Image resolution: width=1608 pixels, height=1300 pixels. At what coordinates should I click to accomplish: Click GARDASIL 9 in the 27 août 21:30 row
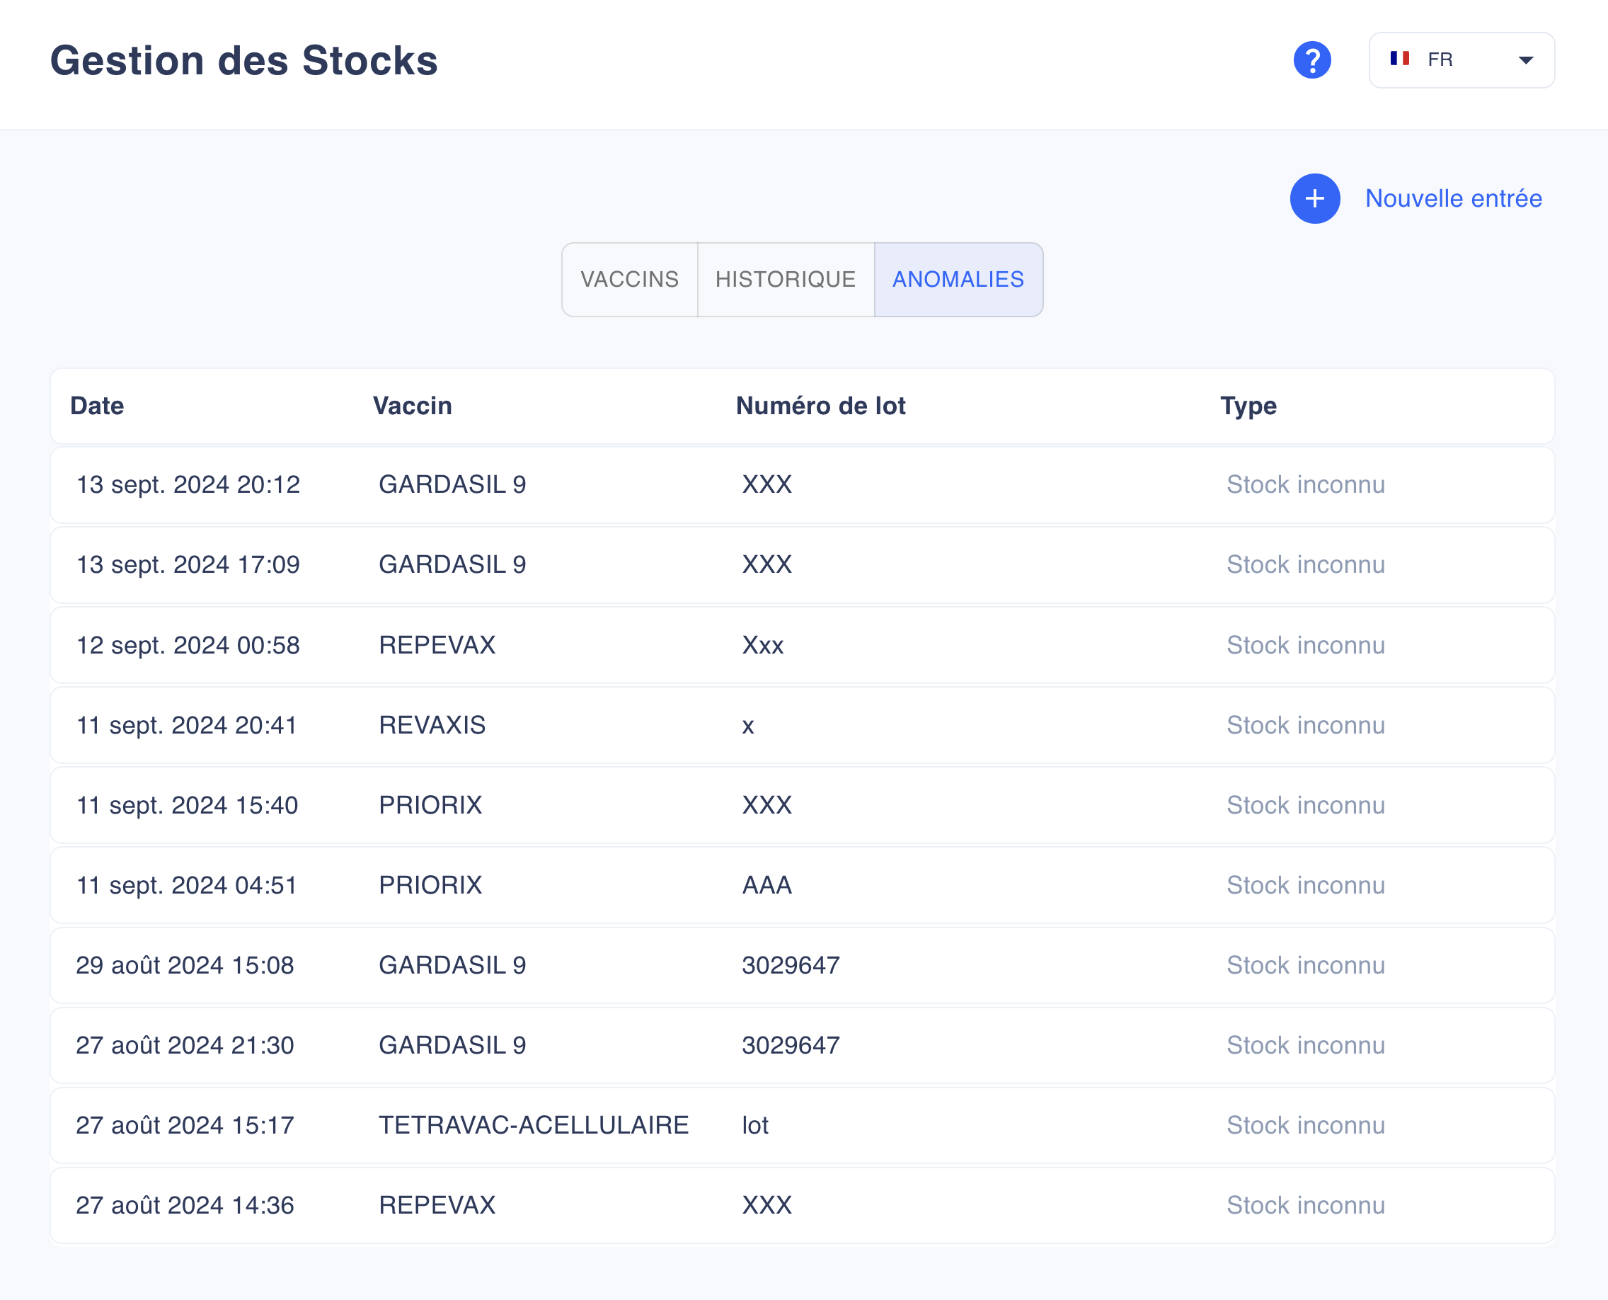pos(452,1045)
